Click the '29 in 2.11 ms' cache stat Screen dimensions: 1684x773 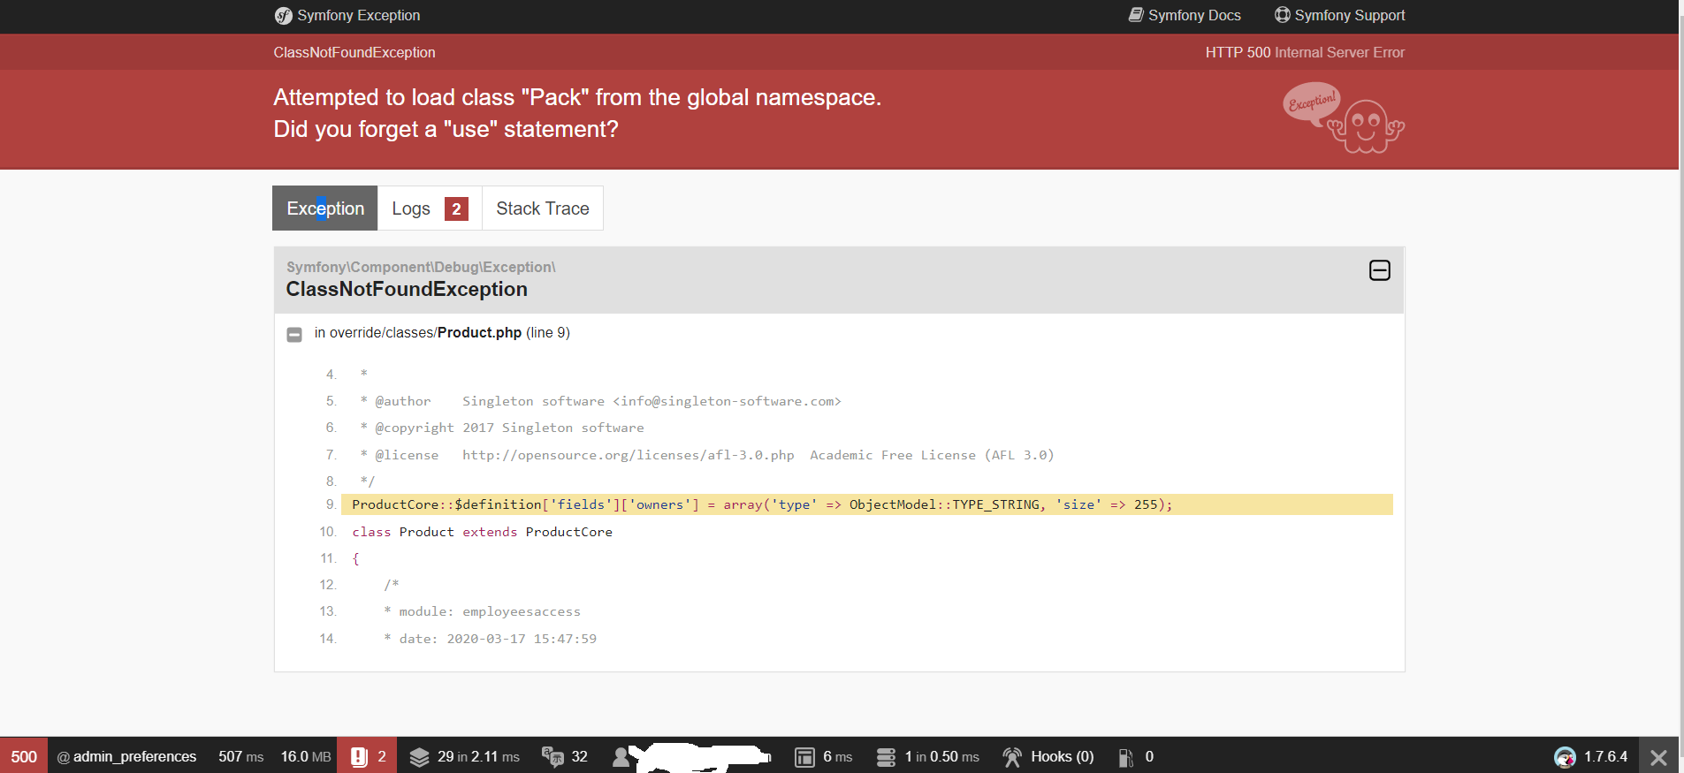[478, 756]
